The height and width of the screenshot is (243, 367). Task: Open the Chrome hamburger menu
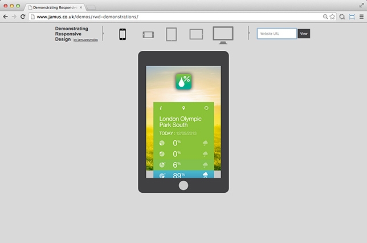[x=361, y=17]
